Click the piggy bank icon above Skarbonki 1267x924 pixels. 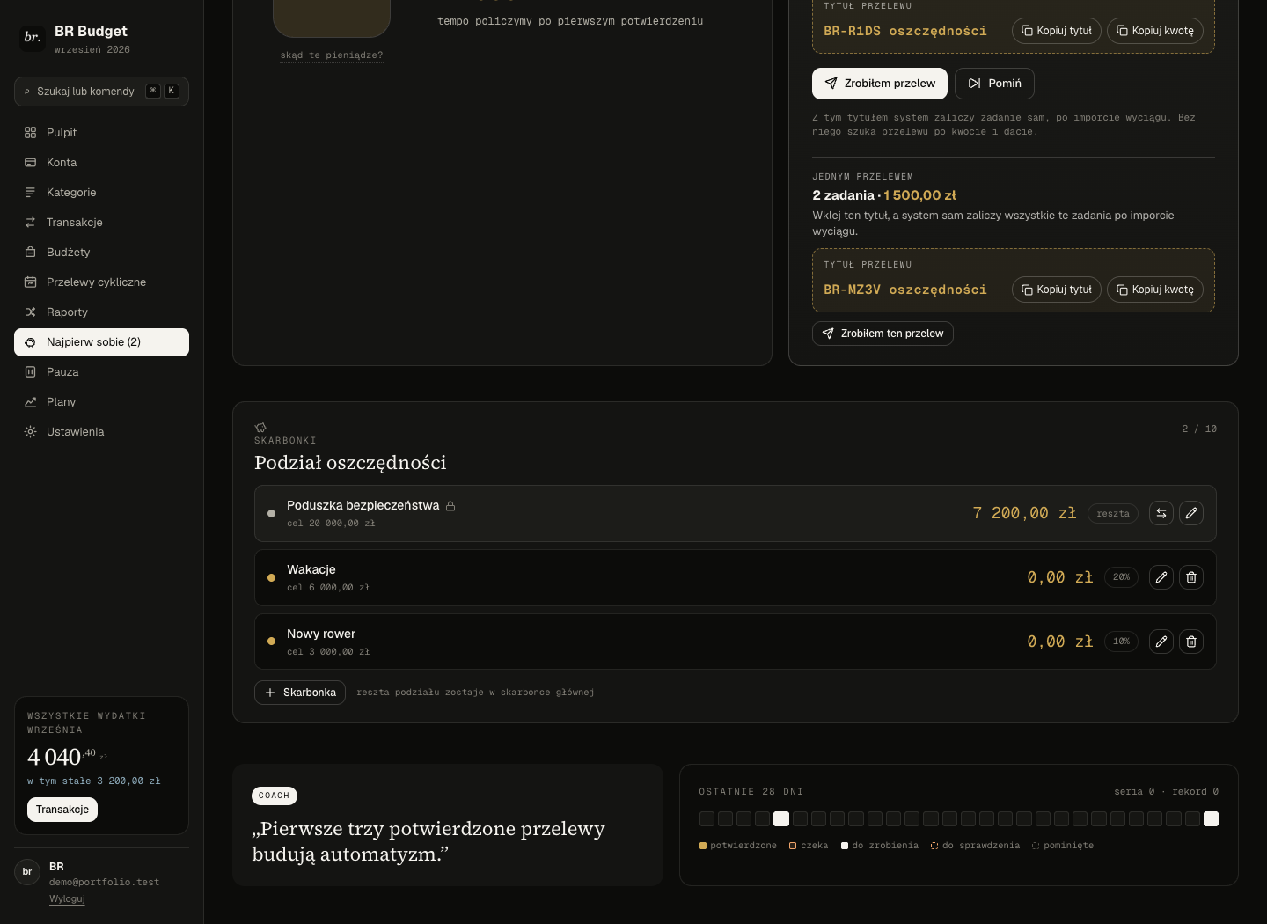[260, 428]
